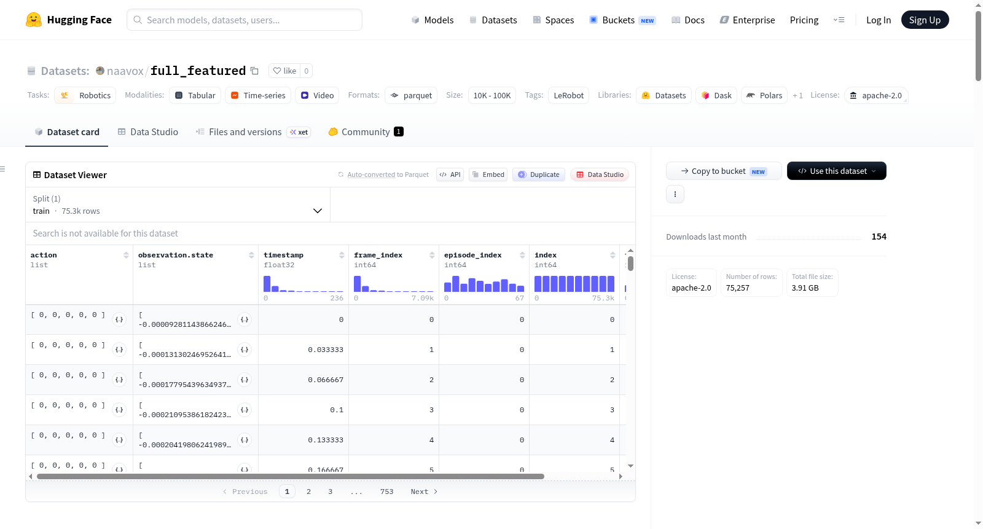Screen dimensions: 983x529
Task: Sort by the action column
Action: [x=126, y=255]
